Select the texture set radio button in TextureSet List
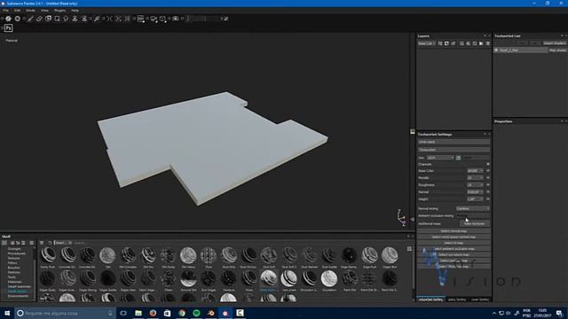The height and width of the screenshot is (319, 568). [x=496, y=51]
